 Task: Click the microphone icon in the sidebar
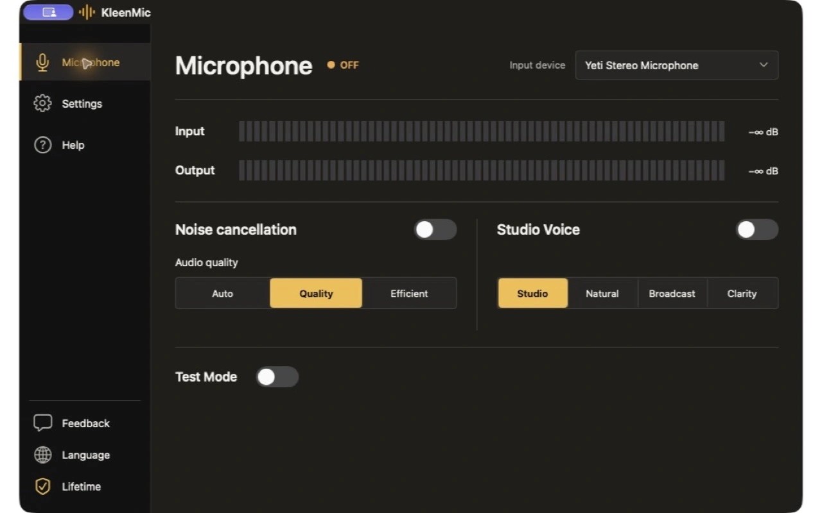point(42,62)
